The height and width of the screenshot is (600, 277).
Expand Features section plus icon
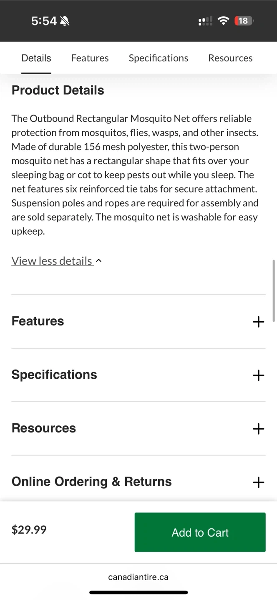tap(258, 322)
